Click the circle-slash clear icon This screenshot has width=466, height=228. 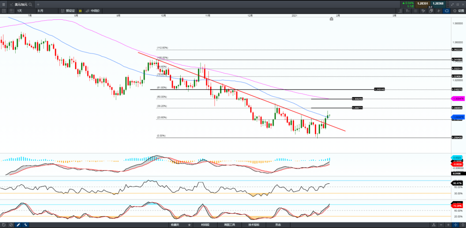click(11, 225)
